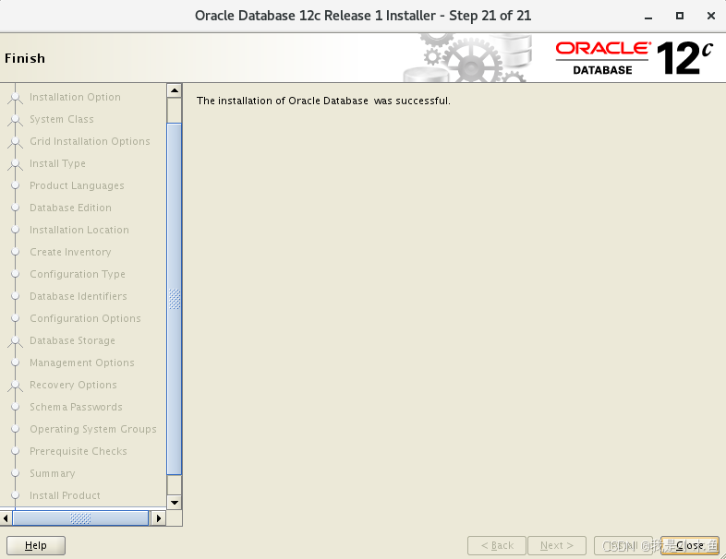This screenshot has height=559, width=726.
Task: Select the Operating System Groups step
Action: click(x=93, y=429)
